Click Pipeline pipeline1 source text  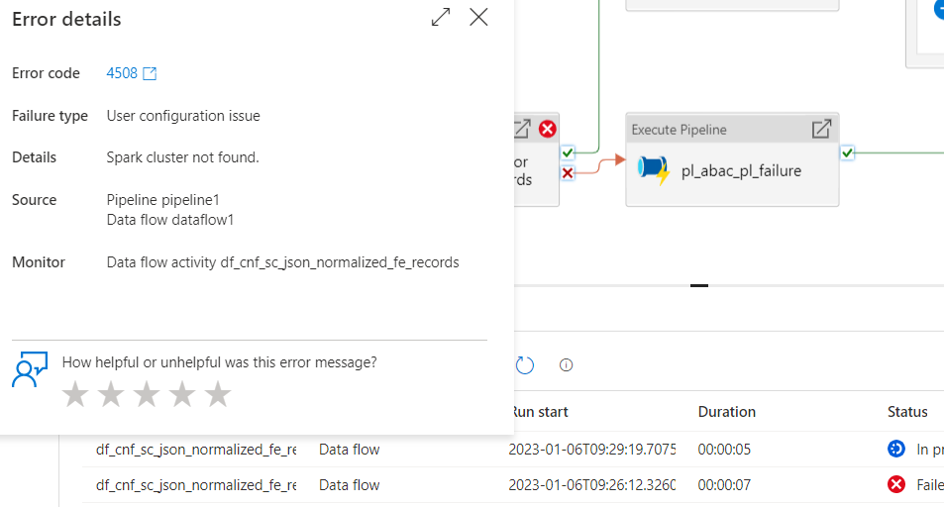pos(162,200)
